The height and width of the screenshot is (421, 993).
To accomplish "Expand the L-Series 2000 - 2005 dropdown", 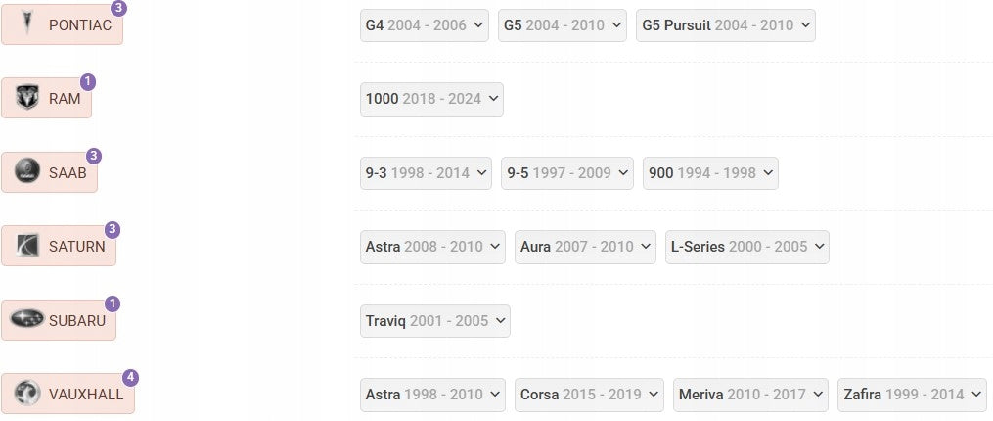I will [x=747, y=247].
